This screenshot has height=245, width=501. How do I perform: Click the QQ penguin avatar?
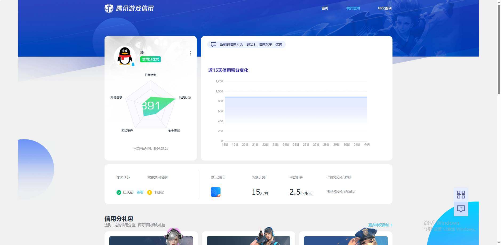125,56
